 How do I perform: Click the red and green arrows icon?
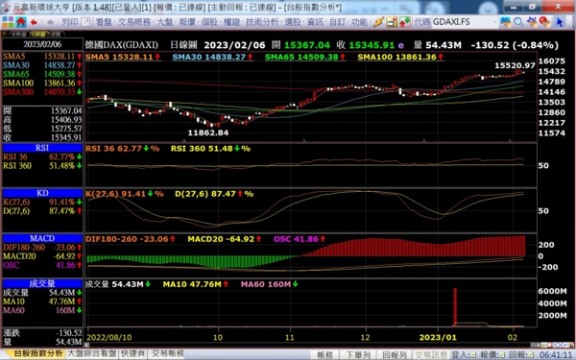[405, 22]
